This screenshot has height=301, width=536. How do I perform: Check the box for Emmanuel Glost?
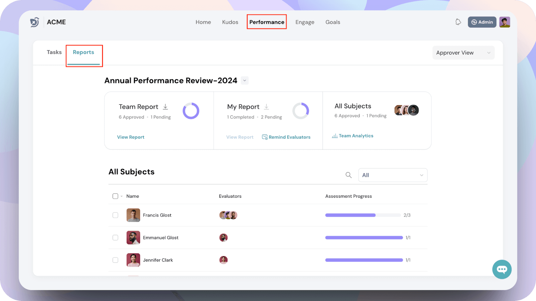[x=115, y=237]
